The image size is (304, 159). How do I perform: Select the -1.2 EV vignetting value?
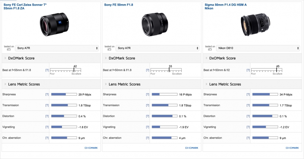point(284,127)
